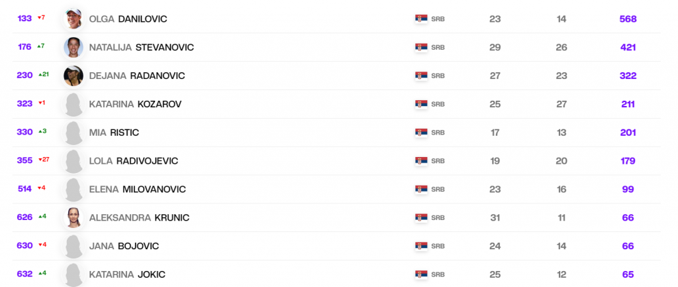The width and height of the screenshot is (678, 287).
Task: Select the Katarina Kozarov name link
Action: click(135, 104)
